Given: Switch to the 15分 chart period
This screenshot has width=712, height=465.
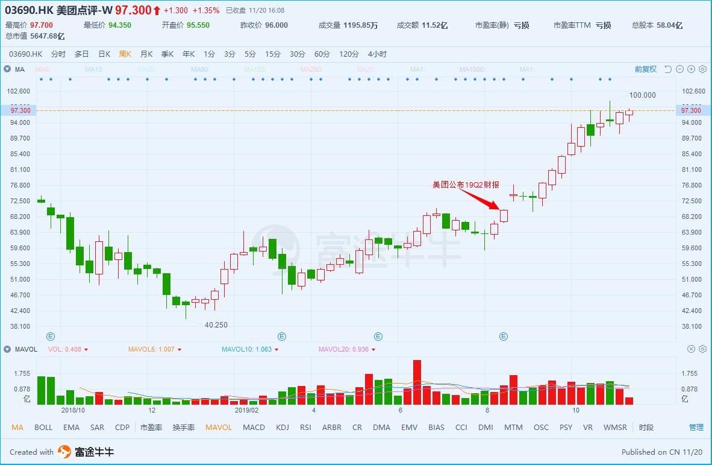Looking at the screenshot, I should click(273, 54).
